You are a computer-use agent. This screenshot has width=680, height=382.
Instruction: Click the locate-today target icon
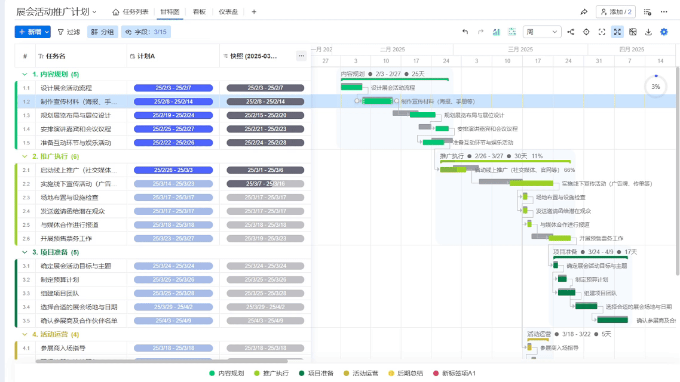tap(586, 32)
